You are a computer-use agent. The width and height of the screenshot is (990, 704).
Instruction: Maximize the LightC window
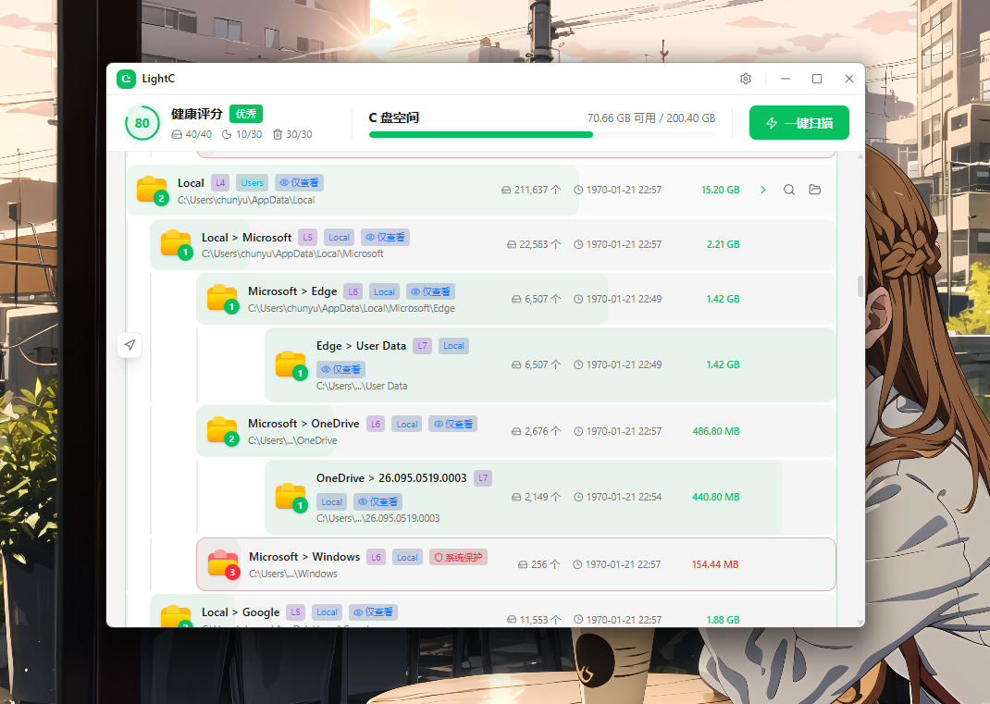click(x=817, y=79)
